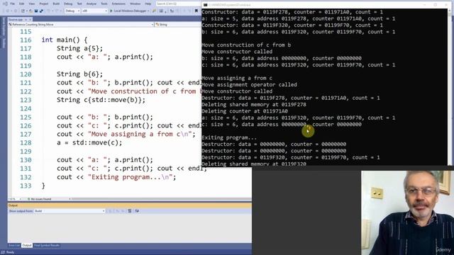Click the editor horizontal scrollbar

point(161,199)
